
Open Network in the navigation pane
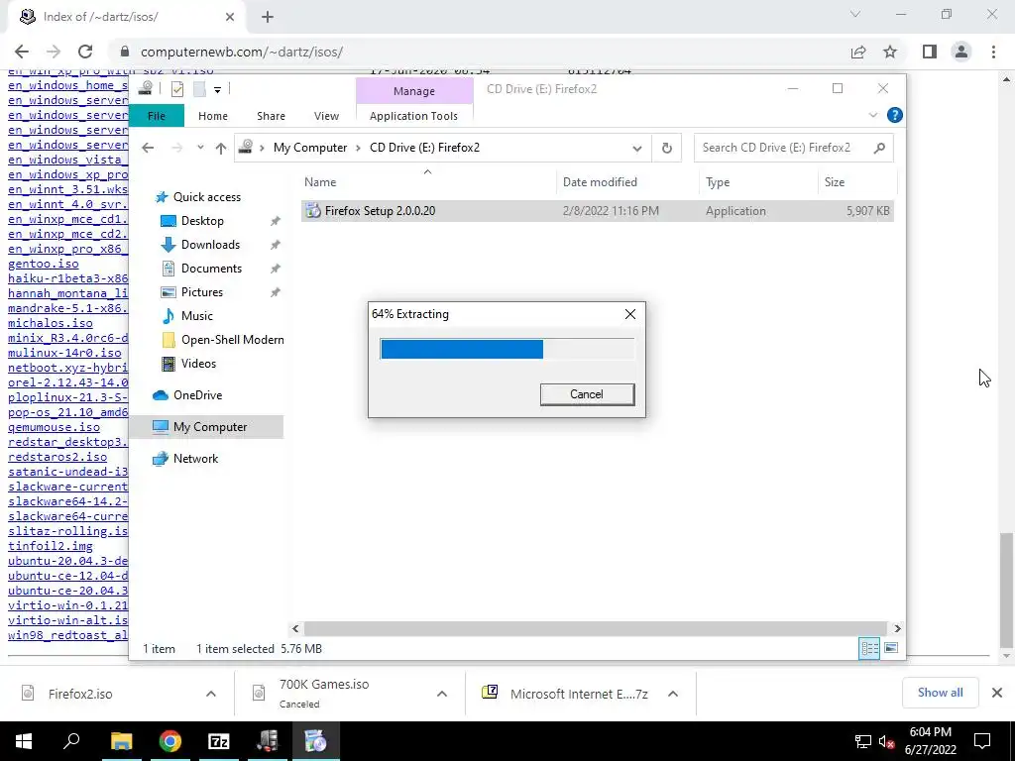(195, 458)
